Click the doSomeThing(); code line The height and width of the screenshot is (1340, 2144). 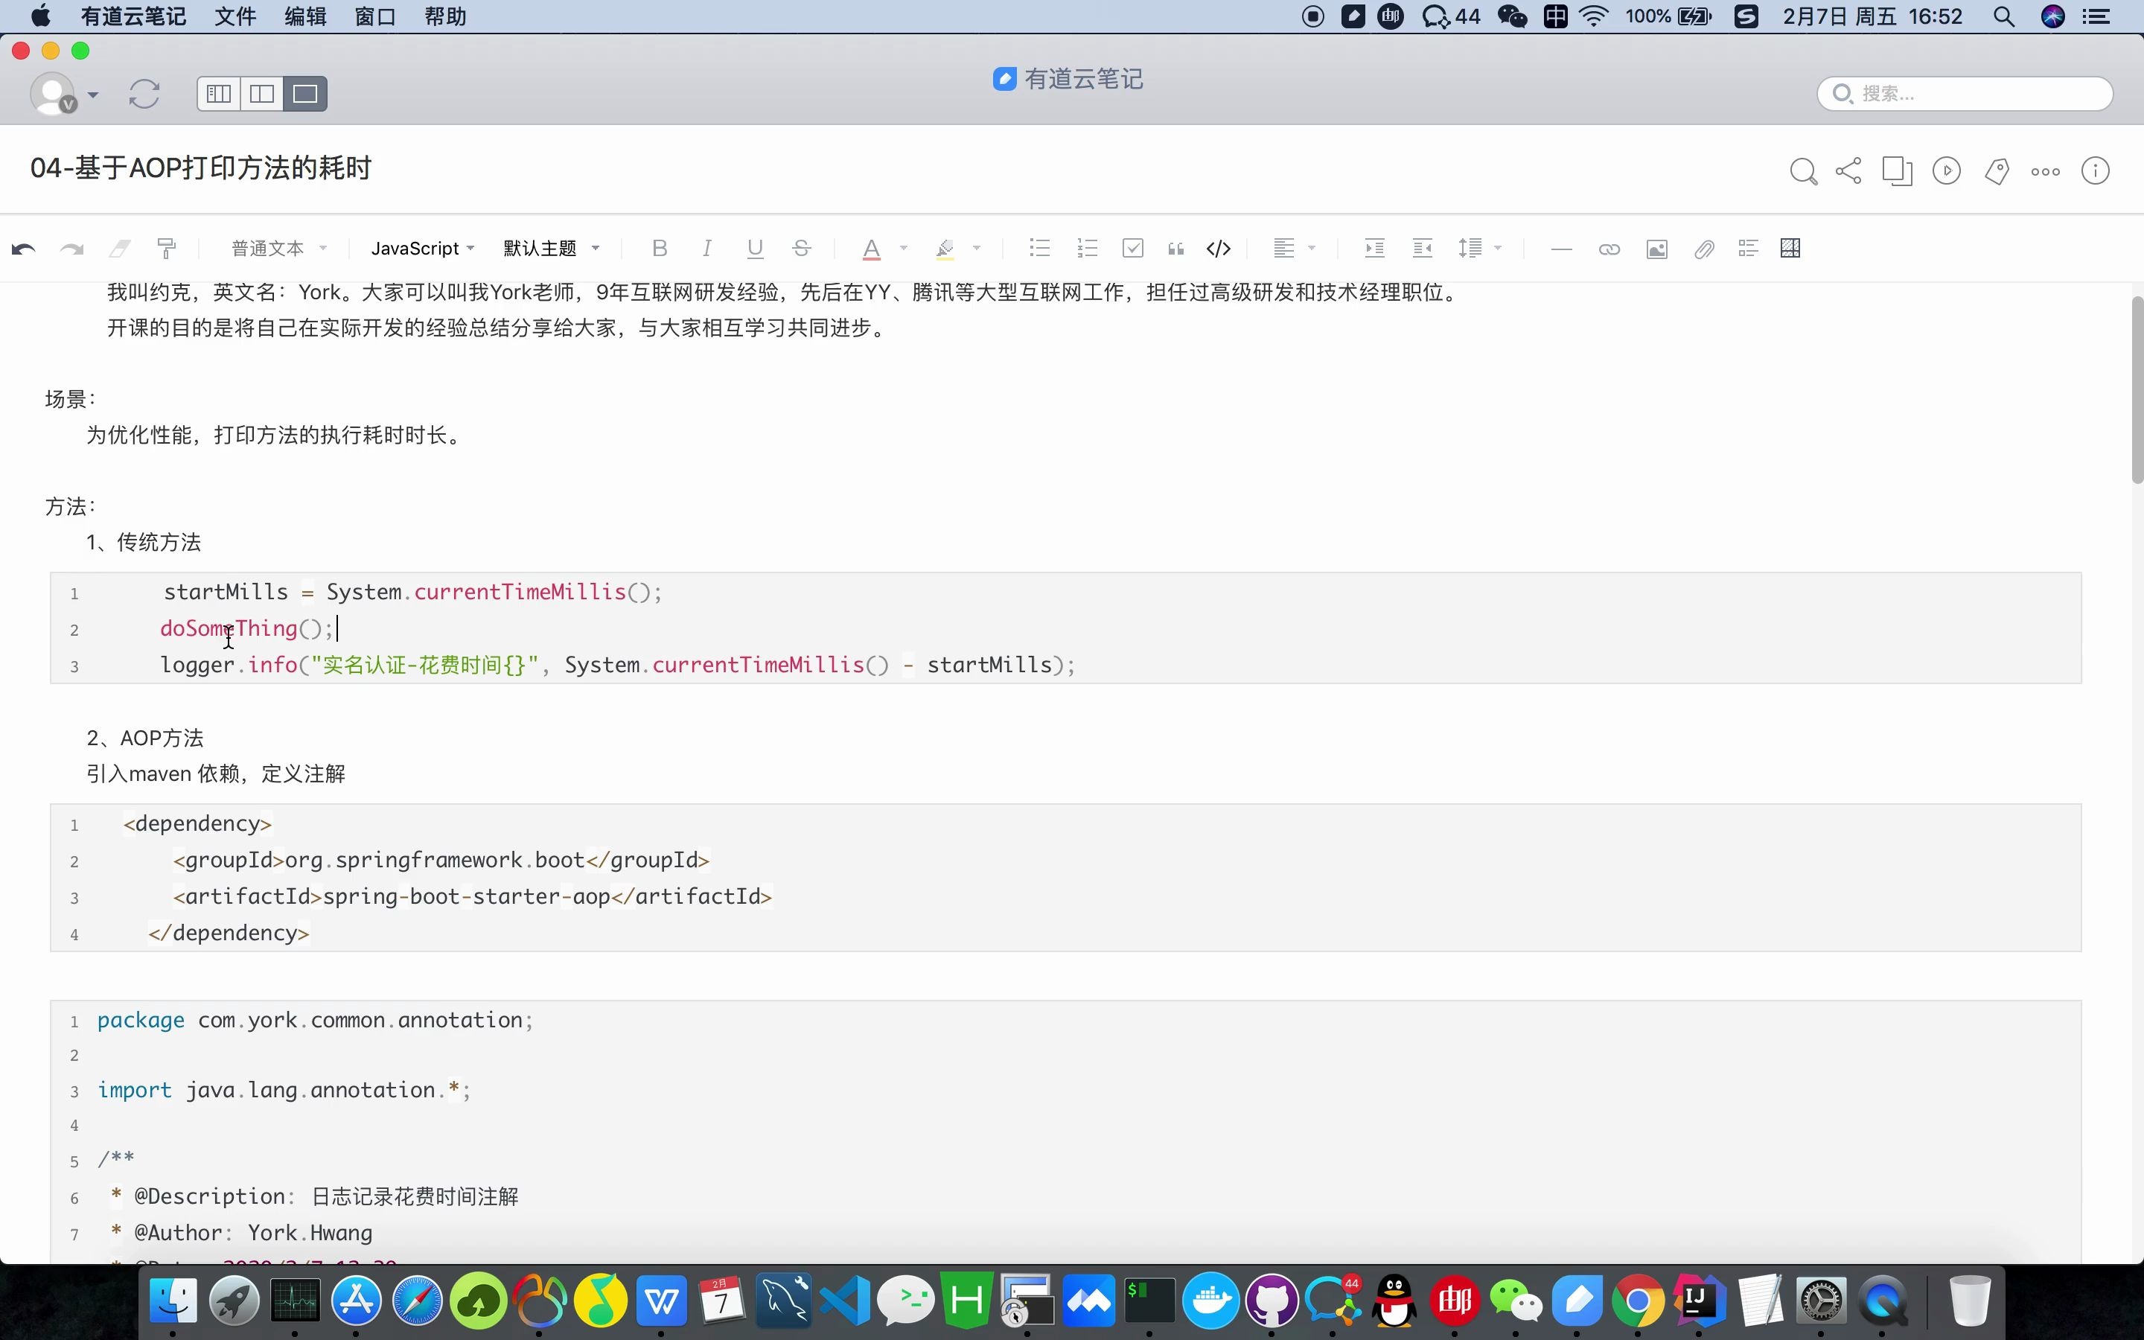point(246,629)
